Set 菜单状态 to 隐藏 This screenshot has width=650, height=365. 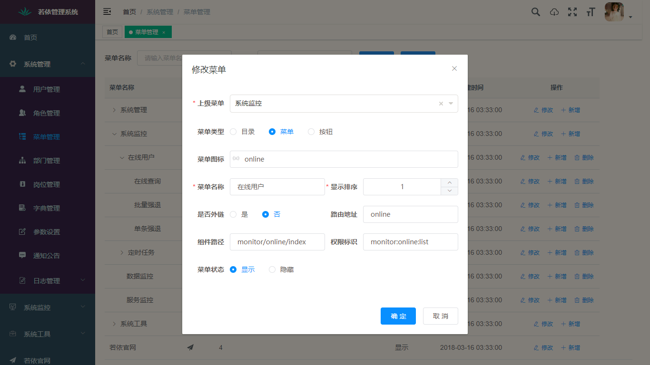(281, 269)
